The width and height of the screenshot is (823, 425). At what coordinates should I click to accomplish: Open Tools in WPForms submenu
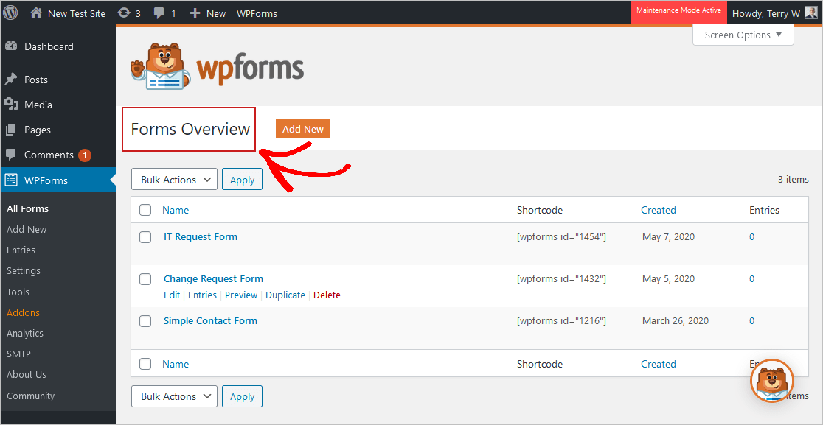tap(18, 292)
